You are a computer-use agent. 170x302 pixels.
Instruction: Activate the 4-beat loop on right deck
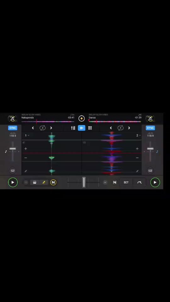tap(121, 128)
